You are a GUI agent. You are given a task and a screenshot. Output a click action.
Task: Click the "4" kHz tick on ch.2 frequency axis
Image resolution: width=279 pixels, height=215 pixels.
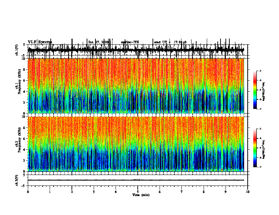pos(25,150)
